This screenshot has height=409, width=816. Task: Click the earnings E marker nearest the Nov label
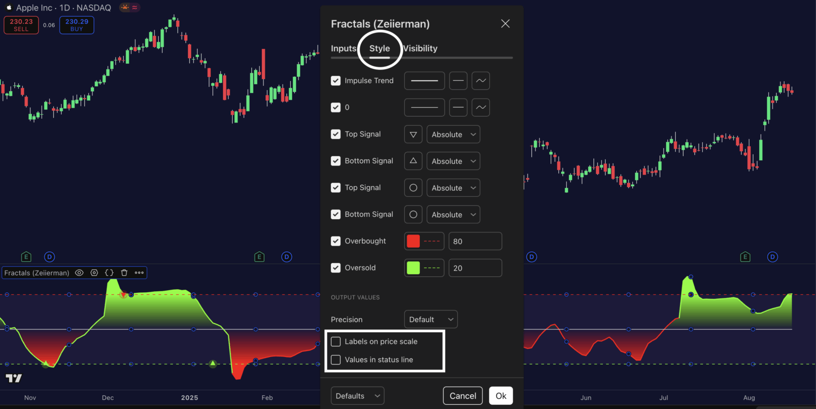pyautogui.click(x=26, y=257)
